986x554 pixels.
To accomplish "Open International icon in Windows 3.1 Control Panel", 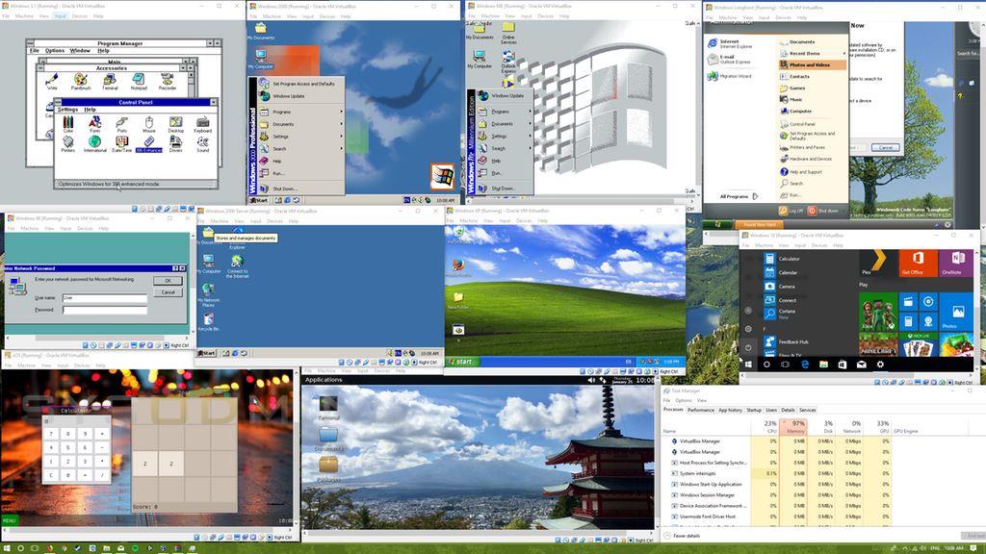I will pos(95,144).
